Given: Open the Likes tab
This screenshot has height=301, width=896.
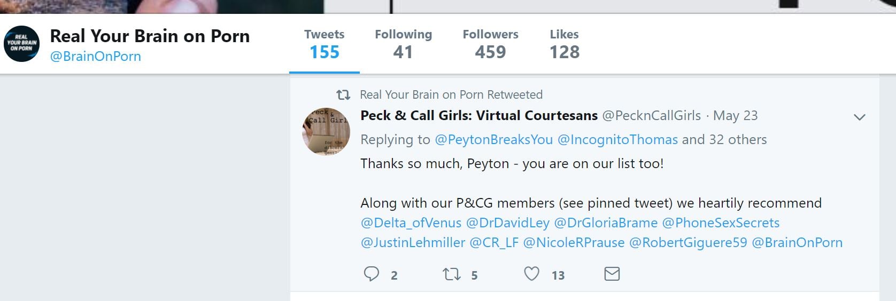Looking at the screenshot, I should (565, 44).
